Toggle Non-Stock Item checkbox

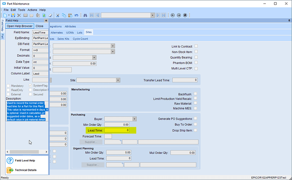point(196,52)
